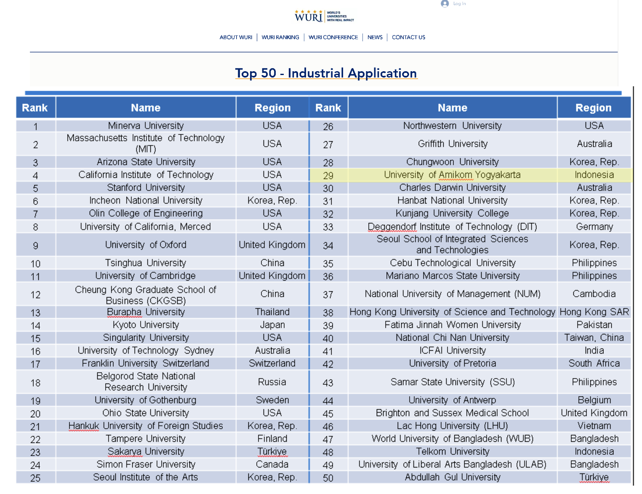Screen dimensions: 642x494
Task: Select the Stanford University table cell
Action: (146, 188)
